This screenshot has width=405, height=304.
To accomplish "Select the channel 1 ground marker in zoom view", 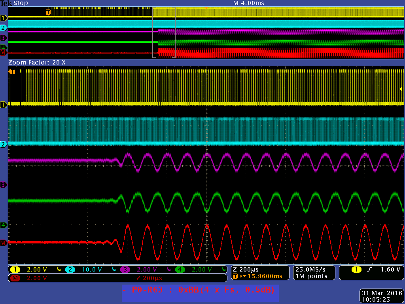I will [x=3, y=104].
